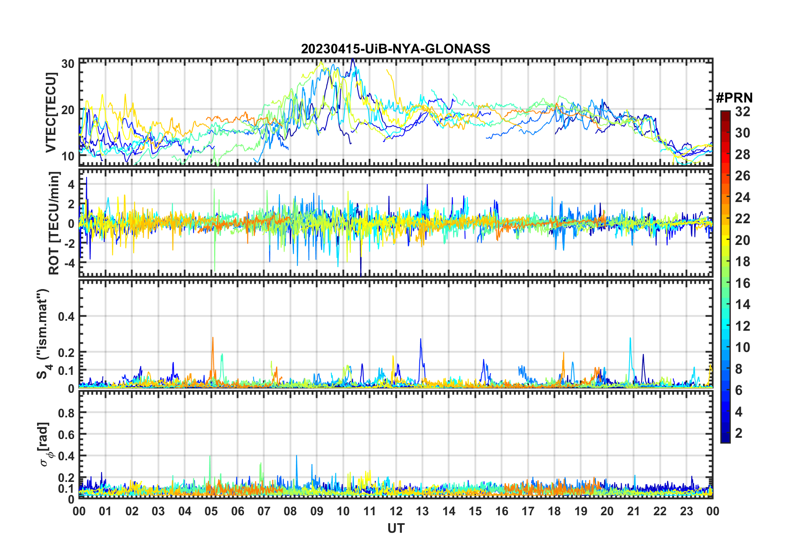Click x-axis tick label "06"
The width and height of the screenshot is (792, 554).
click(x=238, y=511)
